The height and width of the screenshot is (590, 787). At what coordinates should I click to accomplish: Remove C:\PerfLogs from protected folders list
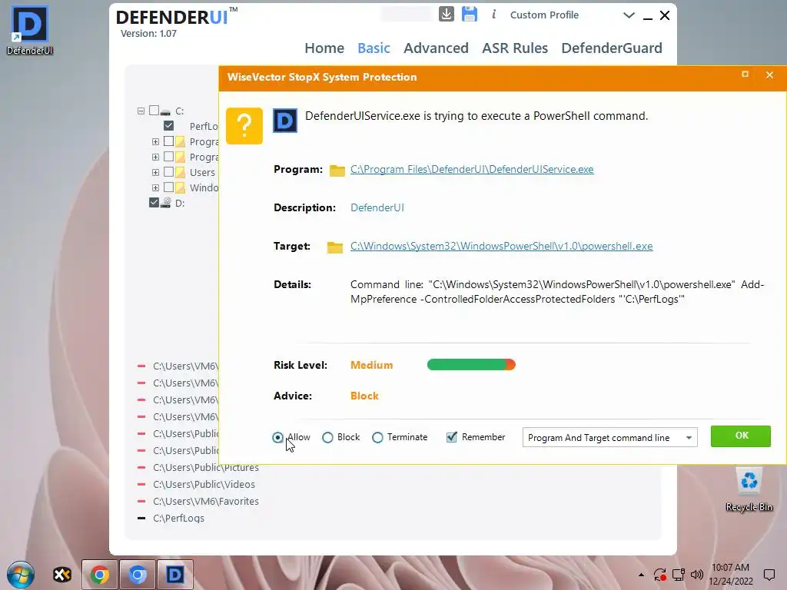click(141, 519)
